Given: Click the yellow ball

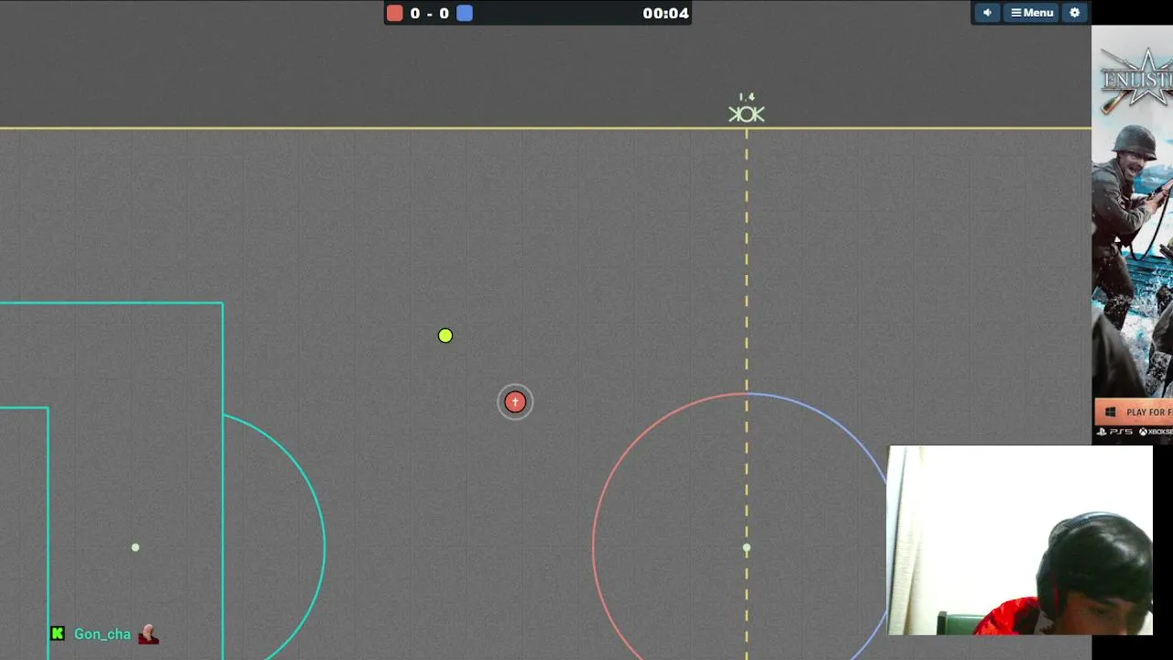Looking at the screenshot, I should (445, 335).
